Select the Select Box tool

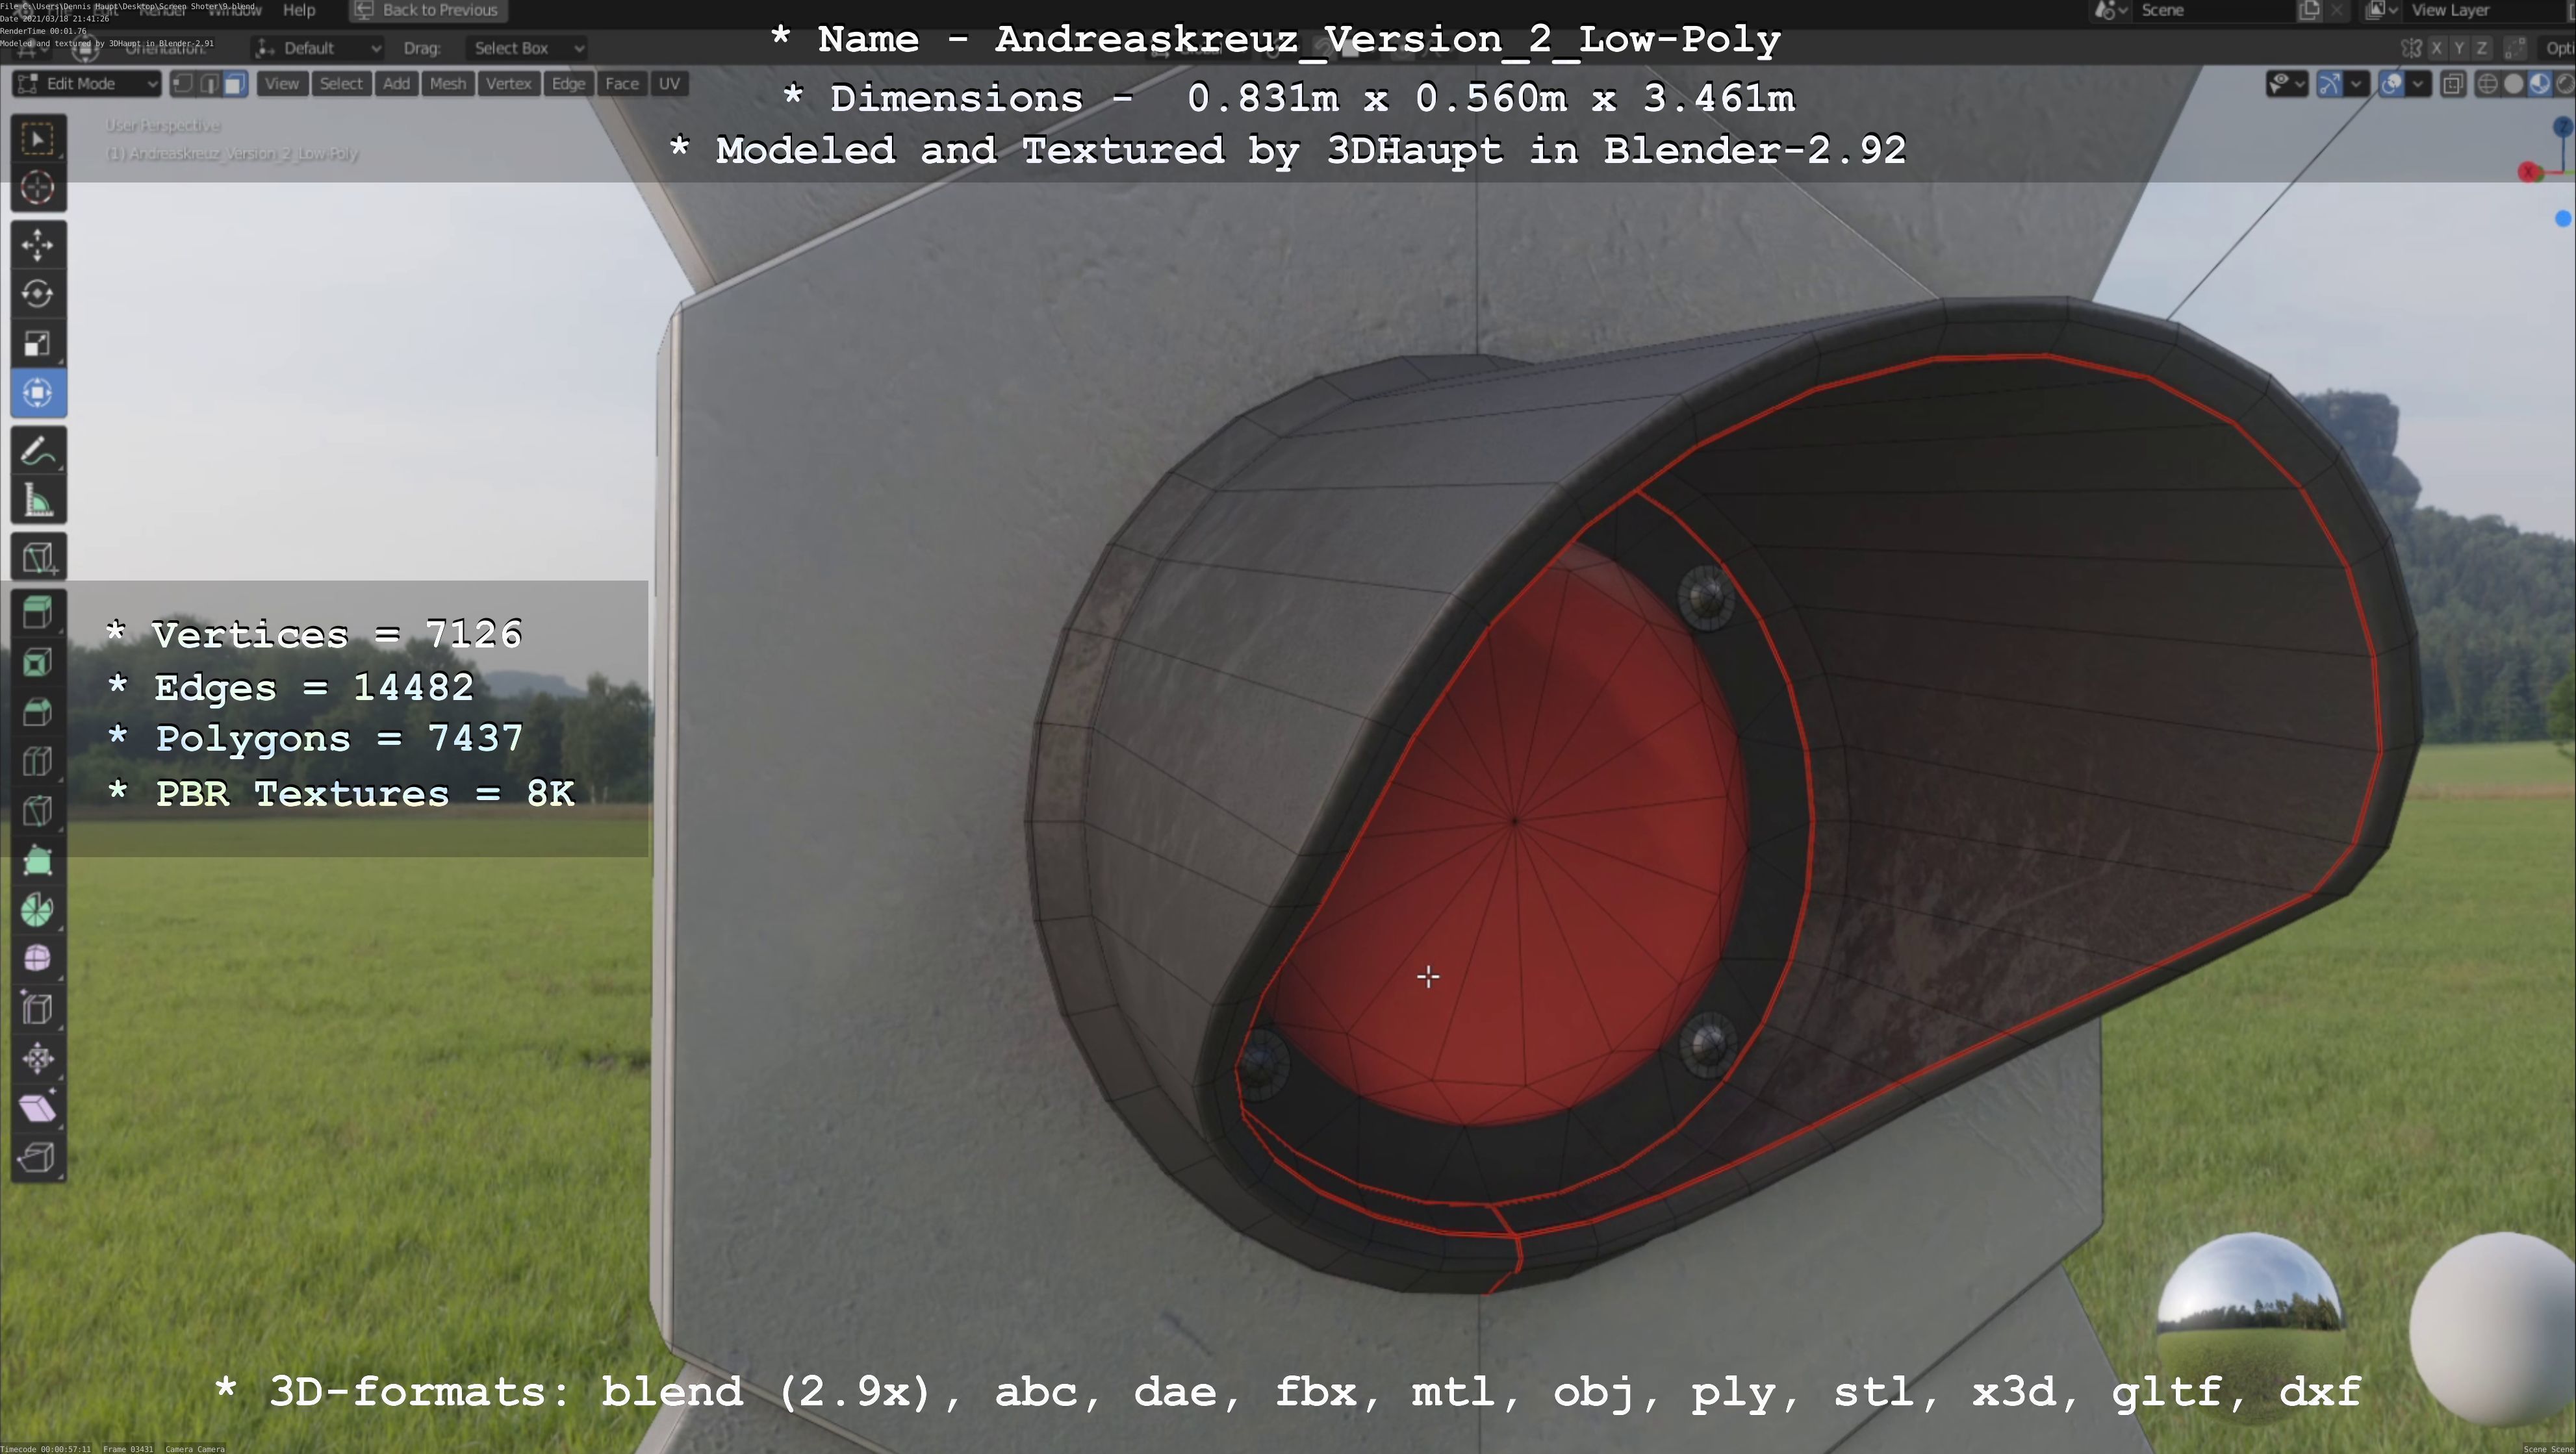click(x=38, y=138)
